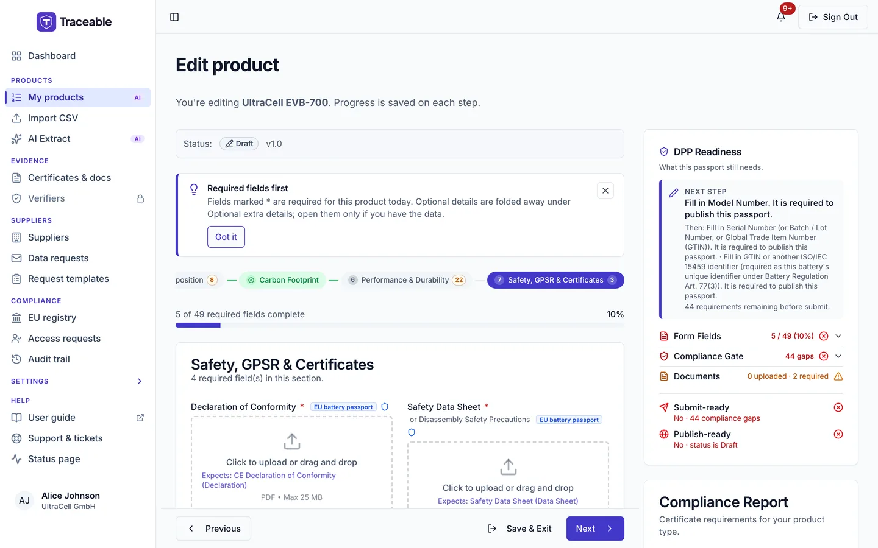This screenshot has width=878, height=548.
Task: Open Certificates & docs
Action: [x=77, y=178]
